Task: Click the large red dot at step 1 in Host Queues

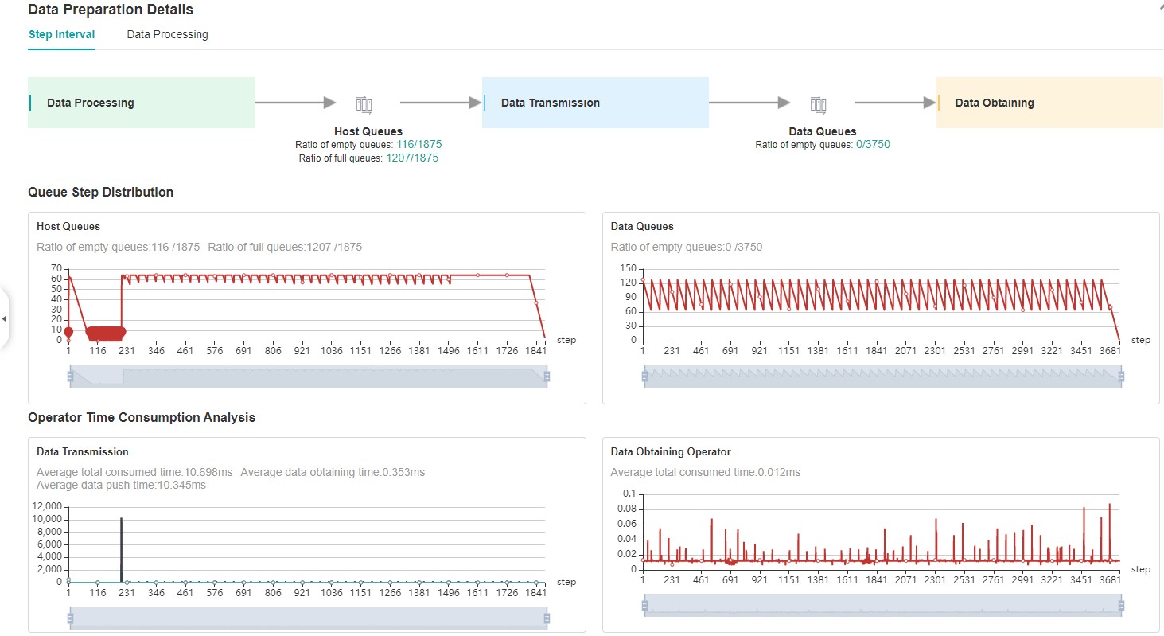Action: [68, 332]
